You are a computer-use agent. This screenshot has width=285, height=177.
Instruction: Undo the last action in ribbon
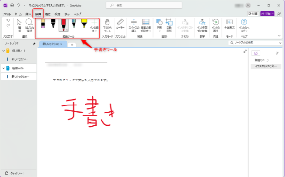coord(8,21)
